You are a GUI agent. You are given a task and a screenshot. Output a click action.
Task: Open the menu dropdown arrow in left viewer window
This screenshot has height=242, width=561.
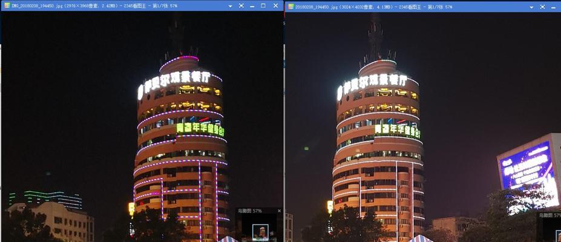tap(230, 6)
